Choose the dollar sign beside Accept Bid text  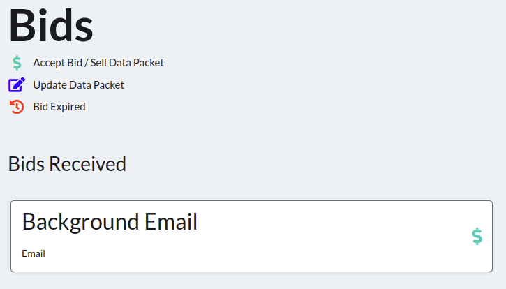(x=17, y=63)
